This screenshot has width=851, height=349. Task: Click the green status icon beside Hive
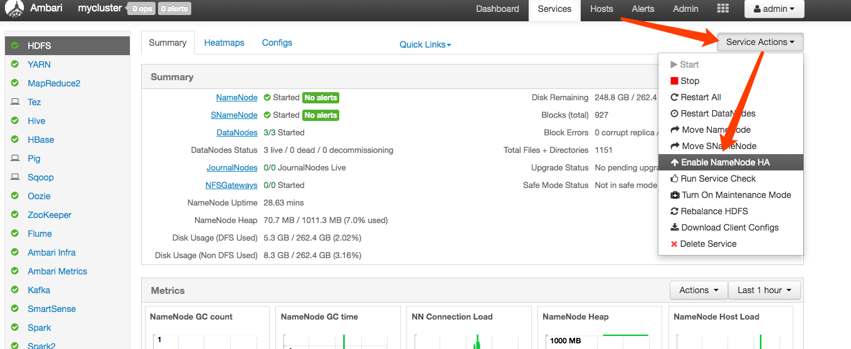15,121
